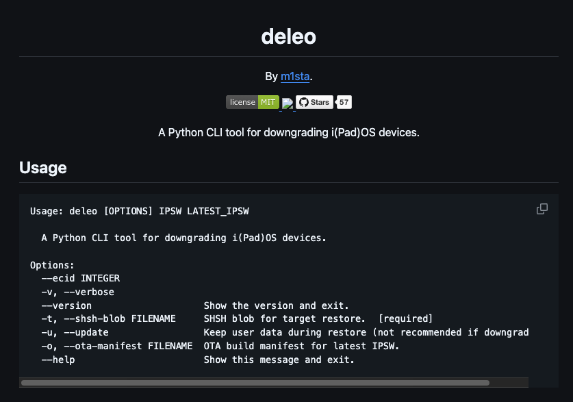Click the -v, --verbose option text

pos(77,292)
